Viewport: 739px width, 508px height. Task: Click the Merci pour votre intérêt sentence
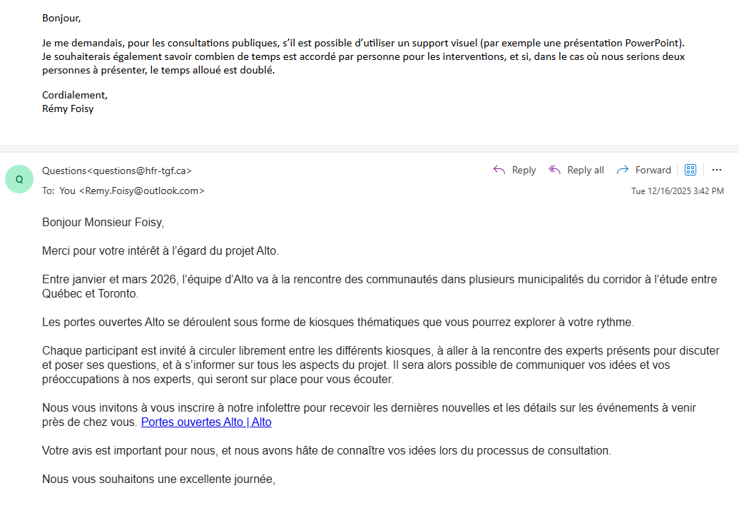[x=160, y=250]
